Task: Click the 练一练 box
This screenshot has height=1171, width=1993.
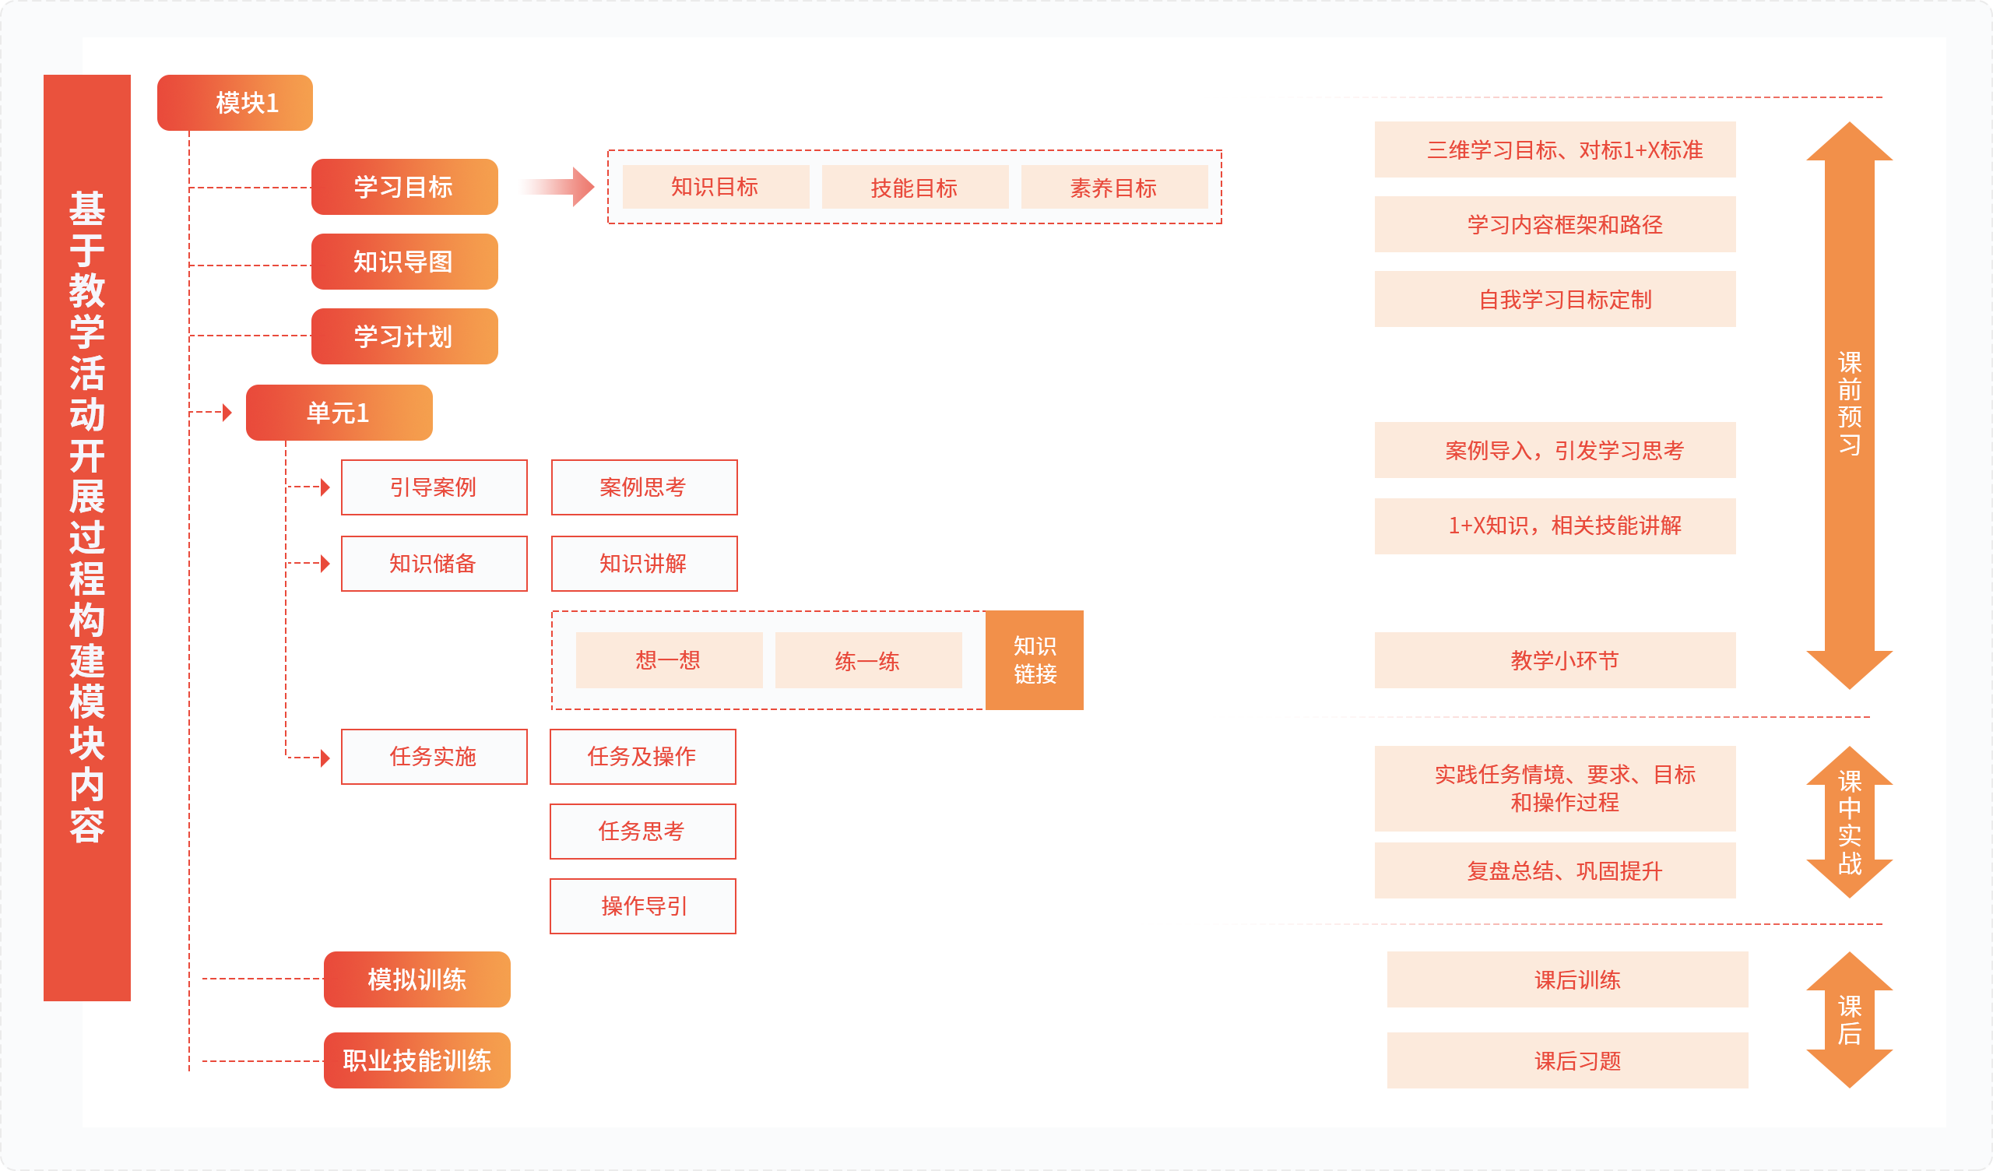Action: pos(867,660)
